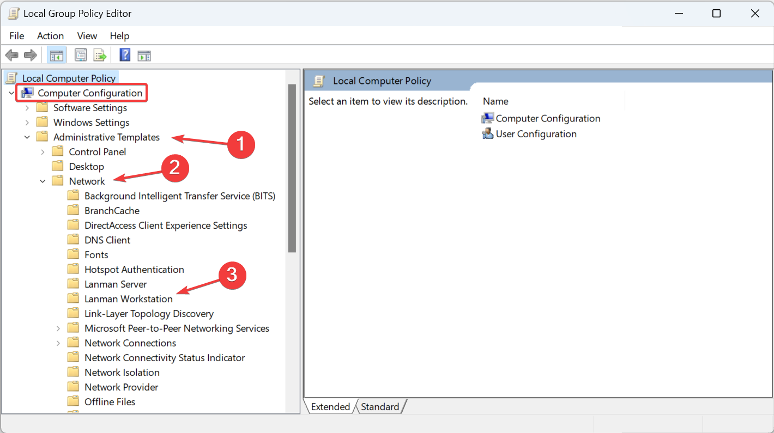Switch to the Extended tab

tap(330, 407)
